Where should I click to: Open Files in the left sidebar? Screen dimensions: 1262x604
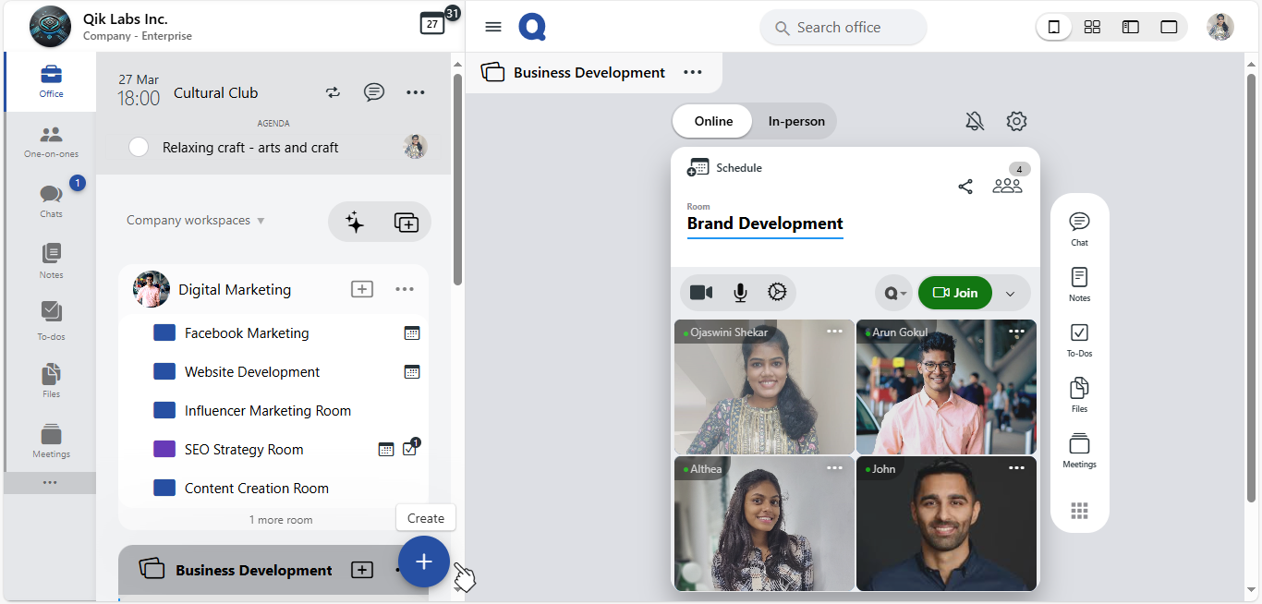pos(51,380)
